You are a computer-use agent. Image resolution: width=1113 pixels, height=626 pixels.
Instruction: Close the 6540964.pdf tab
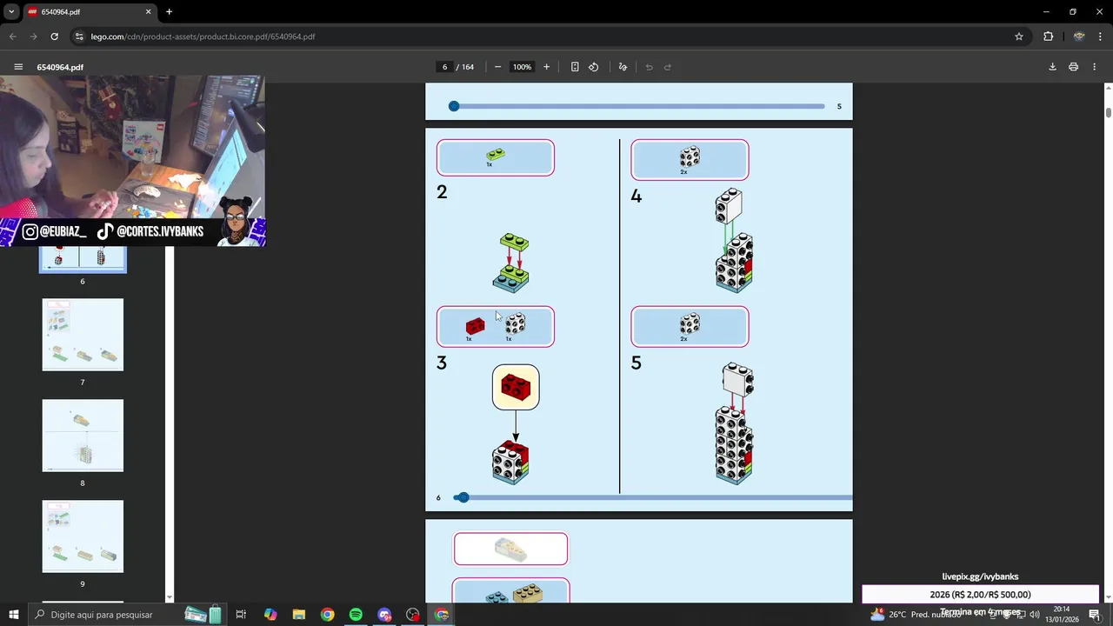point(148,12)
